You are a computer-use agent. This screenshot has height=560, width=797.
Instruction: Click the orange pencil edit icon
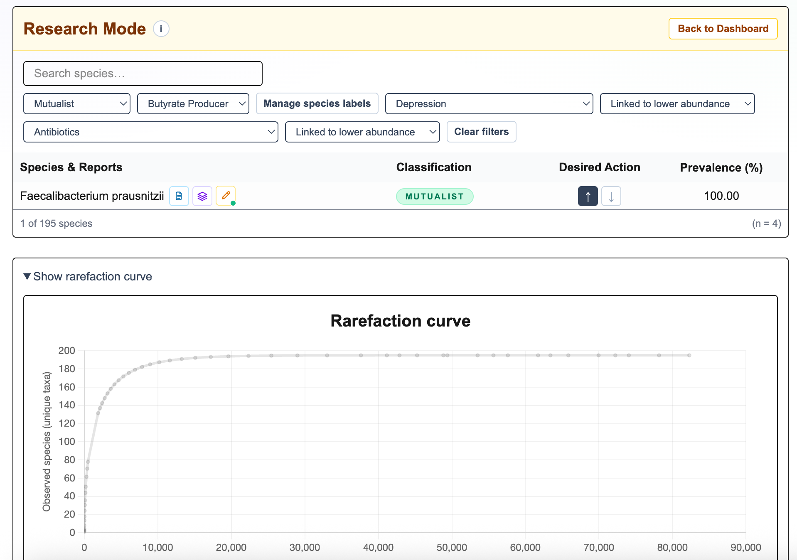coord(226,196)
